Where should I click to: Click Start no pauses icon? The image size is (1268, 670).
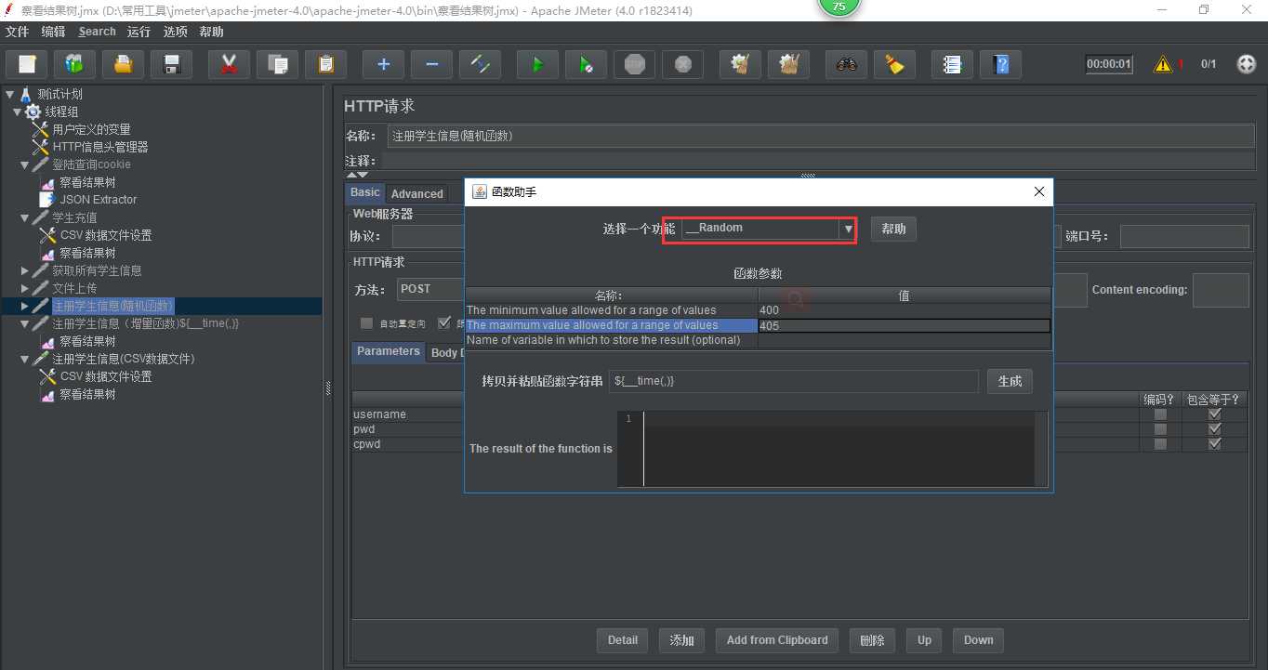point(586,64)
